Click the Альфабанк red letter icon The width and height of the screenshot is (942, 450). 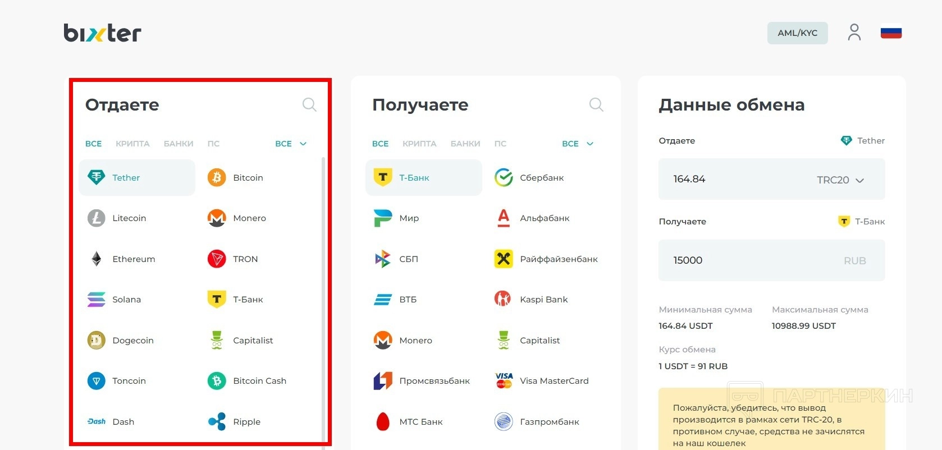click(x=504, y=218)
